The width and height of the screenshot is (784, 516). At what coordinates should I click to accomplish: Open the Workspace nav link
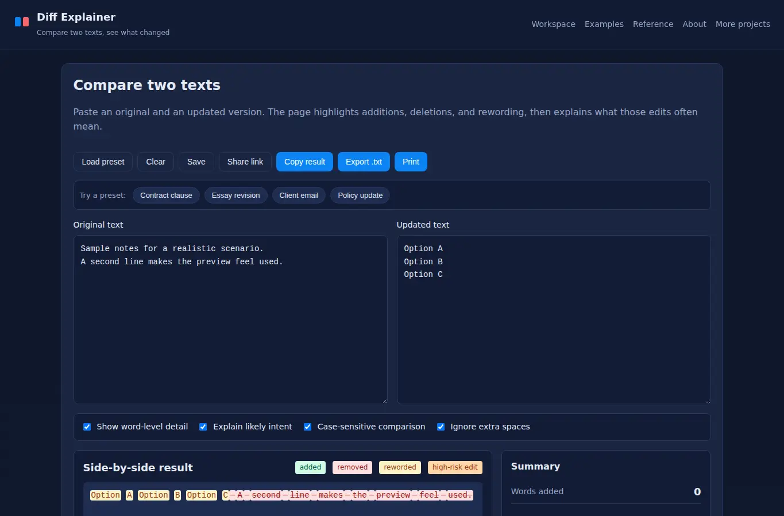coord(553,24)
